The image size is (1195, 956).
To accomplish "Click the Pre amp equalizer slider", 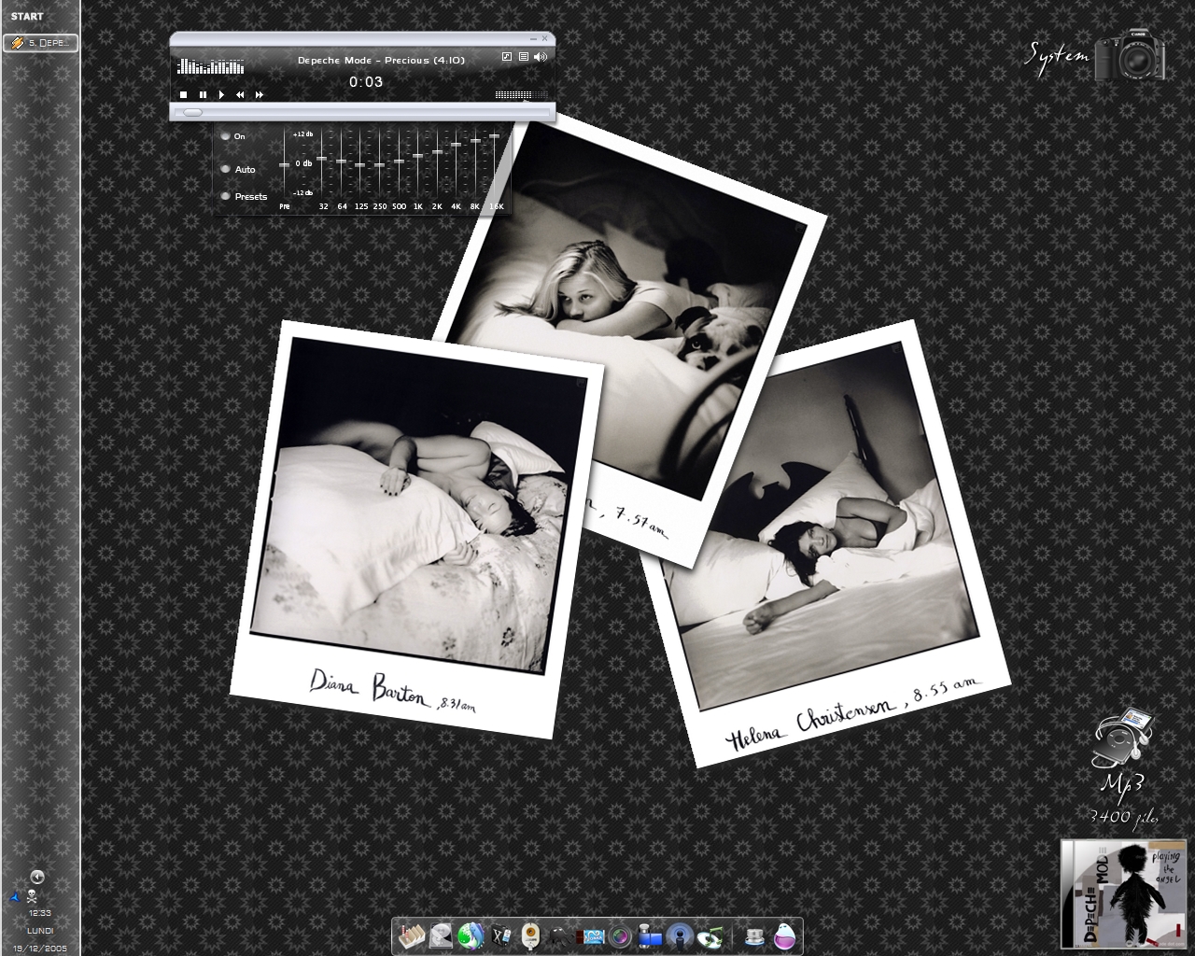I will click(x=285, y=165).
